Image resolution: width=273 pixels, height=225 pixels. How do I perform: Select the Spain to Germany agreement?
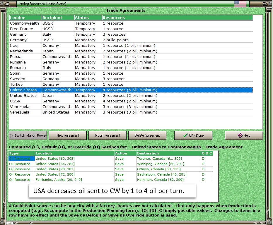pyautogui.click(x=131, y=73)
